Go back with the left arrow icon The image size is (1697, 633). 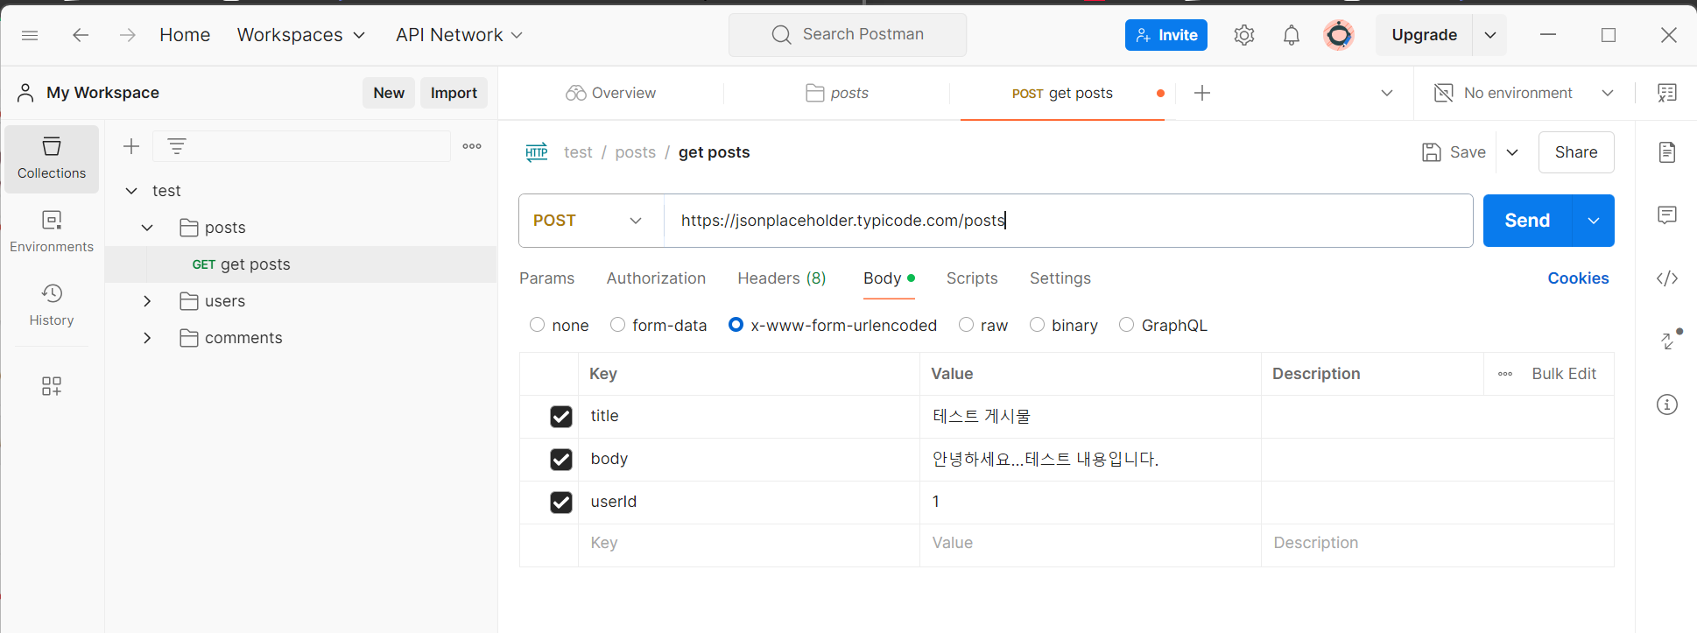(x=81, y=35)
